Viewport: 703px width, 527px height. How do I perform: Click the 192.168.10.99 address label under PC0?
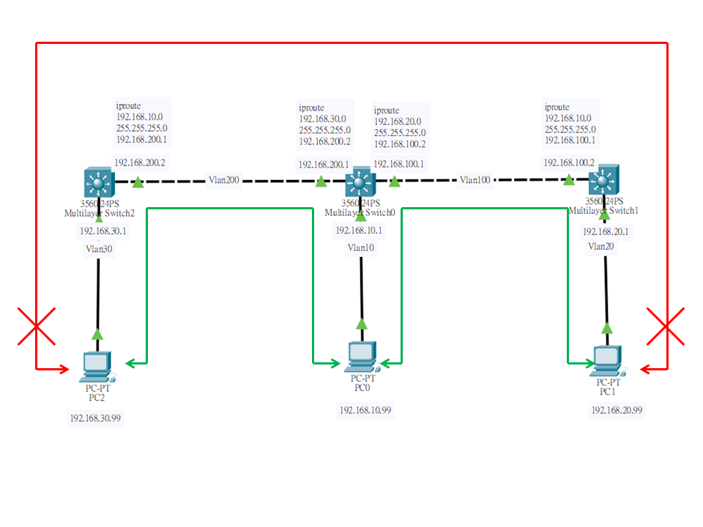365,411
